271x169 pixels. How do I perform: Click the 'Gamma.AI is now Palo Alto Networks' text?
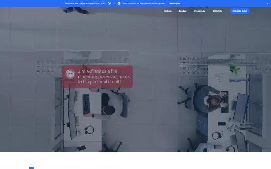pos(85,3)
